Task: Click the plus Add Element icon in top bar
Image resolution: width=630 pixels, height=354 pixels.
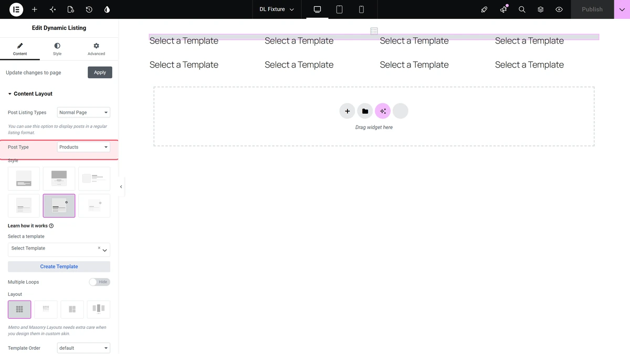Action: pyautogui.click(x=35, y=9)
